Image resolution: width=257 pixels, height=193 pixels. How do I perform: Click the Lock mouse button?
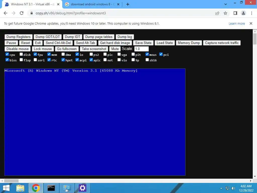43,49
